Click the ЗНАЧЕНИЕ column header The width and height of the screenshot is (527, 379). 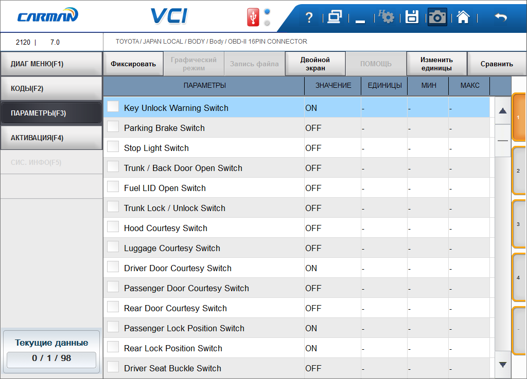coord(333,86)
